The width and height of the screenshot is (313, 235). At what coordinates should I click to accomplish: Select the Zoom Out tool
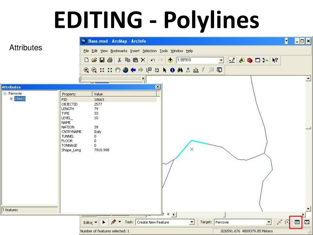click(x=94, y=70)
